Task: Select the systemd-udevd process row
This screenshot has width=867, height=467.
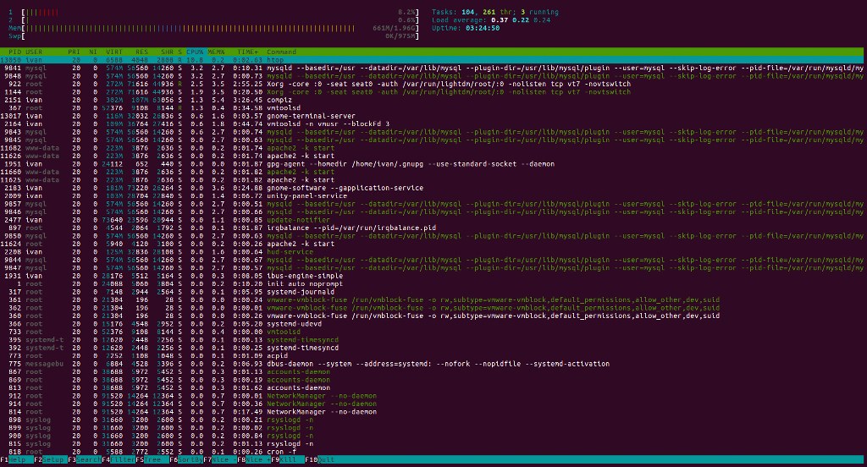Action: (x=433, y=324)
